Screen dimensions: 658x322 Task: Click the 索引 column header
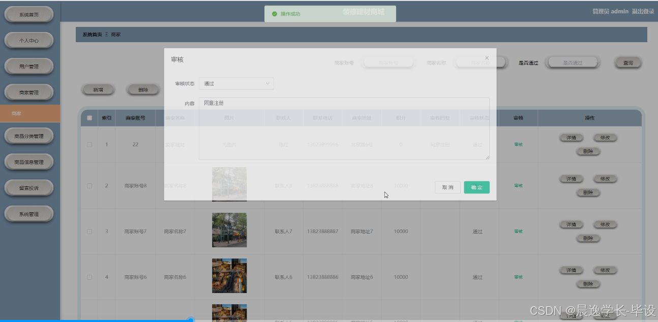click(107, 118)
